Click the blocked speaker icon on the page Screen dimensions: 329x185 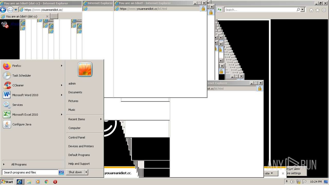[x=5, y=24]
